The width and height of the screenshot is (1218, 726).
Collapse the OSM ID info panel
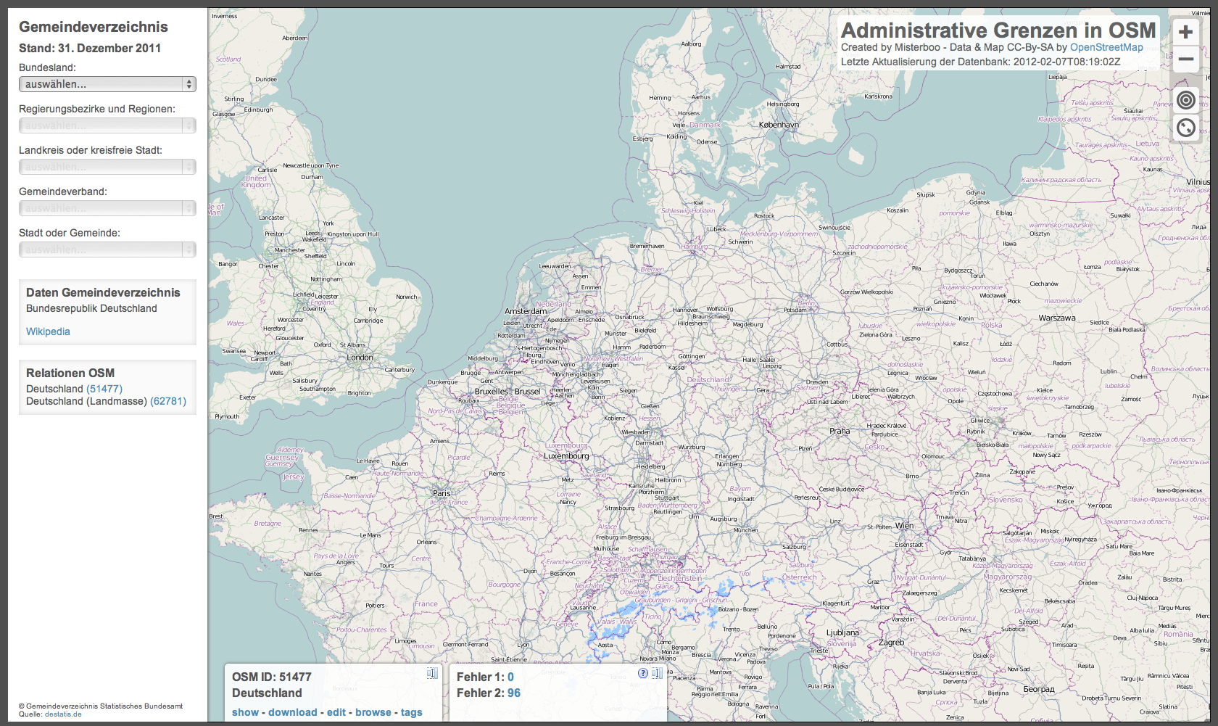[x=432, y=673]
